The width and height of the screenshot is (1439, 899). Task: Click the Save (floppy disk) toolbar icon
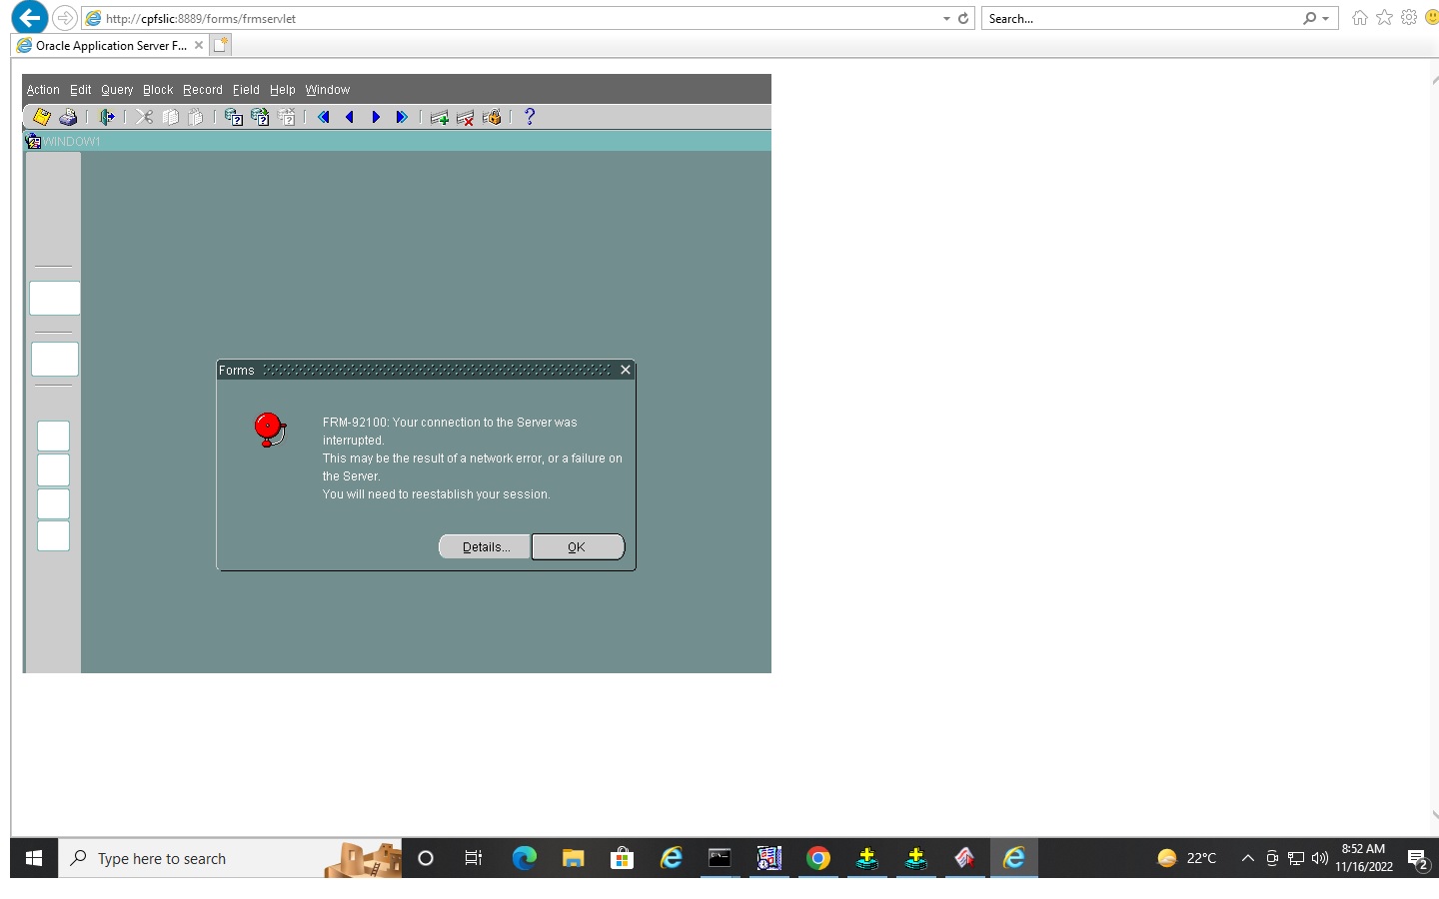click(42, 117)
